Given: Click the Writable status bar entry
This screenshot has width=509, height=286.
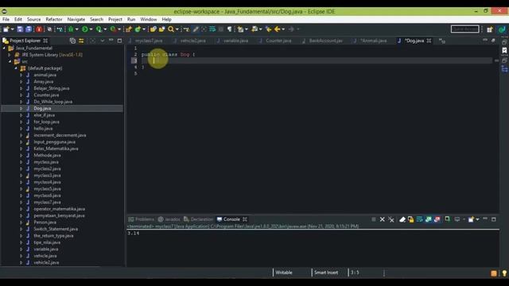Looking at the screenshot, I should pyautogui.click(x=284, y=272).
